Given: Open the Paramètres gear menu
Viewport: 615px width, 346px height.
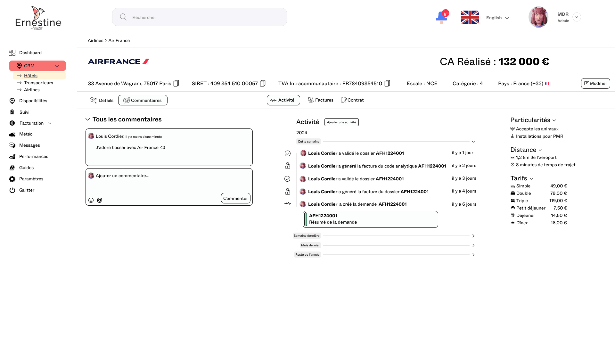Looking at the screenshot, I should (12, 179).
